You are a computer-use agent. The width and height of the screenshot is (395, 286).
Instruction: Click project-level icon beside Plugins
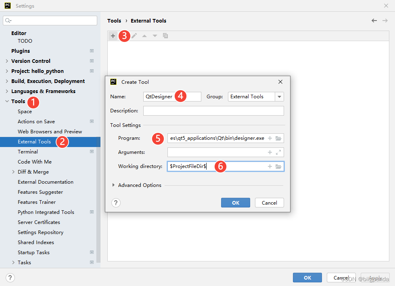pyautogui.click(x=92, y=51)
